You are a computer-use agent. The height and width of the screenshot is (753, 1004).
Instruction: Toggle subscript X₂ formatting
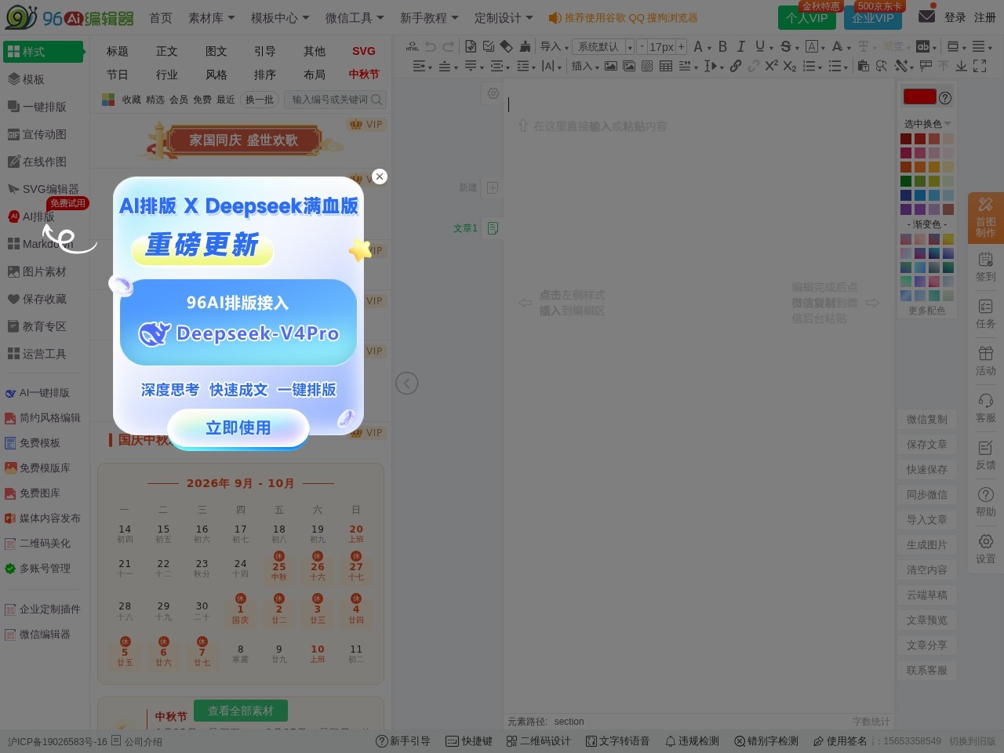pyautogui.click(x=790, y=66)
